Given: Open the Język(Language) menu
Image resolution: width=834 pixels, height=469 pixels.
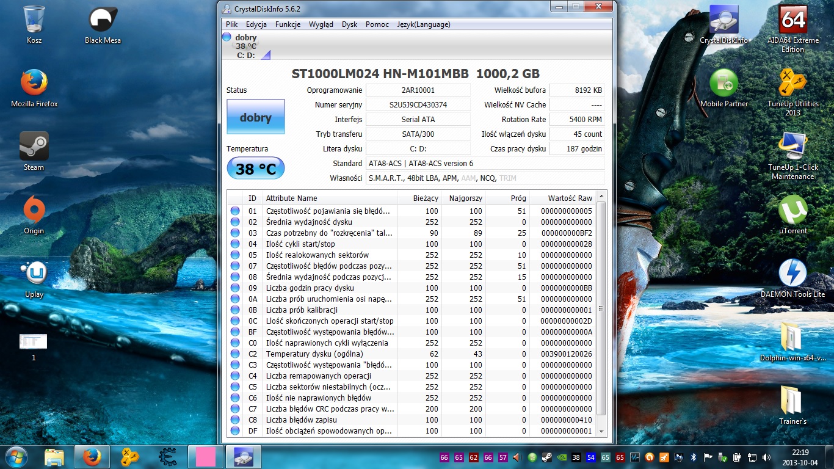Looking at the screenshot, I should (424, 24).
